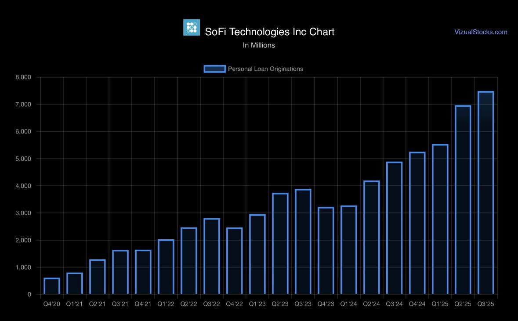Click the 0 y-axis label
The image size is (518, 321).
pyautogui.click(x=29, y=295)
